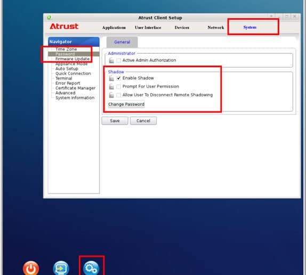Click the Cancel button
The width and height of the screenshot is (306, 275).
click(x=143, y=121)
